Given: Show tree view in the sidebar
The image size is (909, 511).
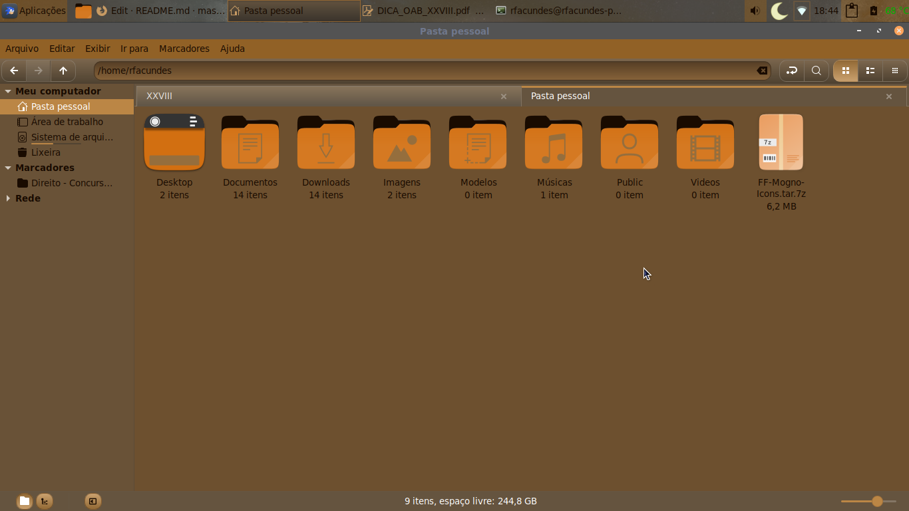Looking at the screenshot, I should coord(45,501).
